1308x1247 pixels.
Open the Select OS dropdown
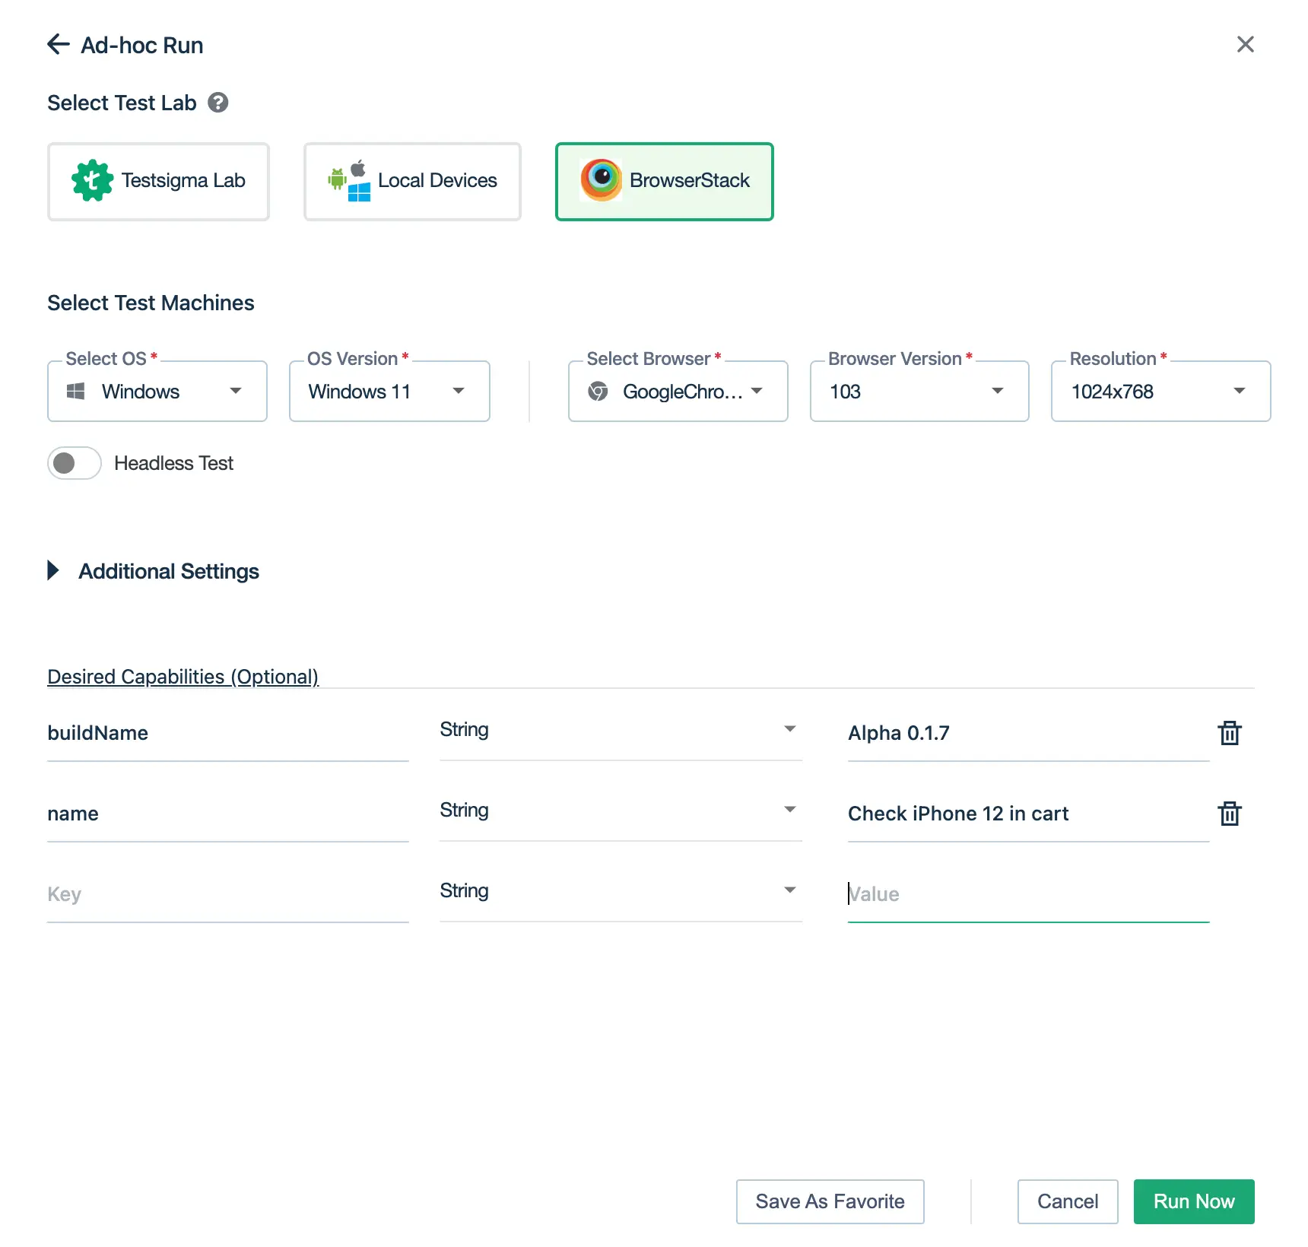[x=157, y=392]
